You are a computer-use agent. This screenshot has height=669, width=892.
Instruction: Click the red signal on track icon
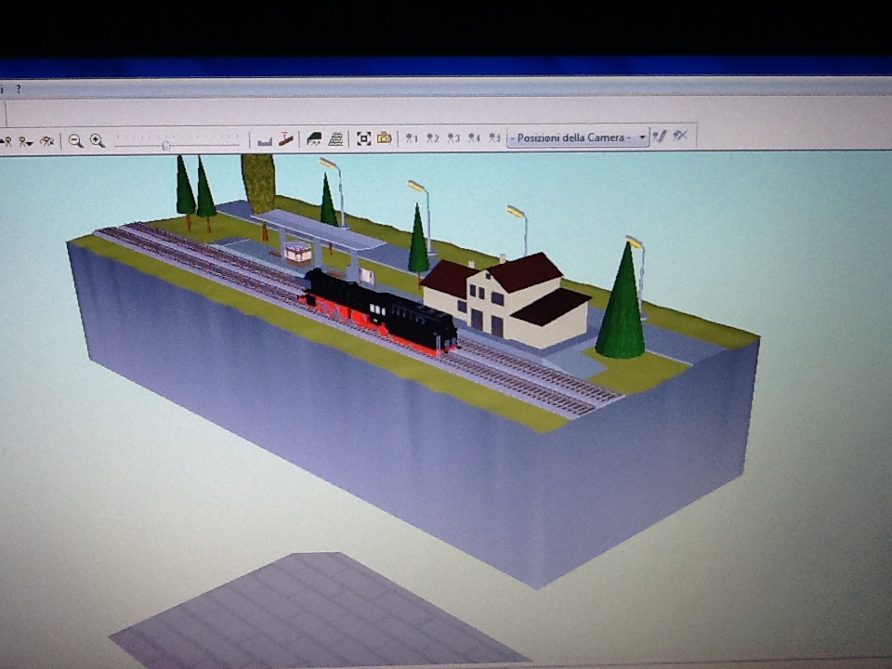pyautogui.click(x=286, y=139)
